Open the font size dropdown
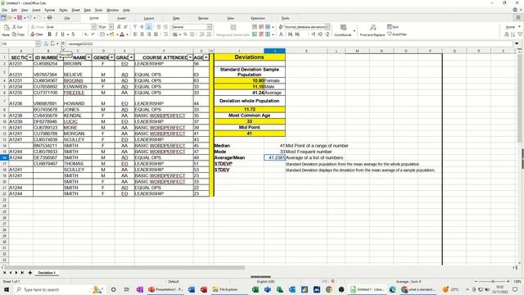This screenshot has width=524, height=295. (x=111, y=27)
